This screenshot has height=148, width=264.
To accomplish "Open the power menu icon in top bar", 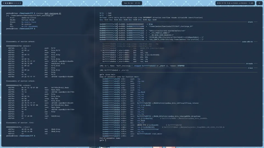I will pyautogui.click(x=259, y=3).
